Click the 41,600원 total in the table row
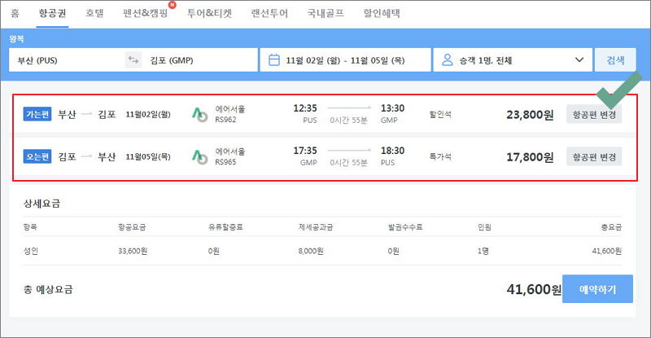This screenshot has width=651, height=338. 606,251
